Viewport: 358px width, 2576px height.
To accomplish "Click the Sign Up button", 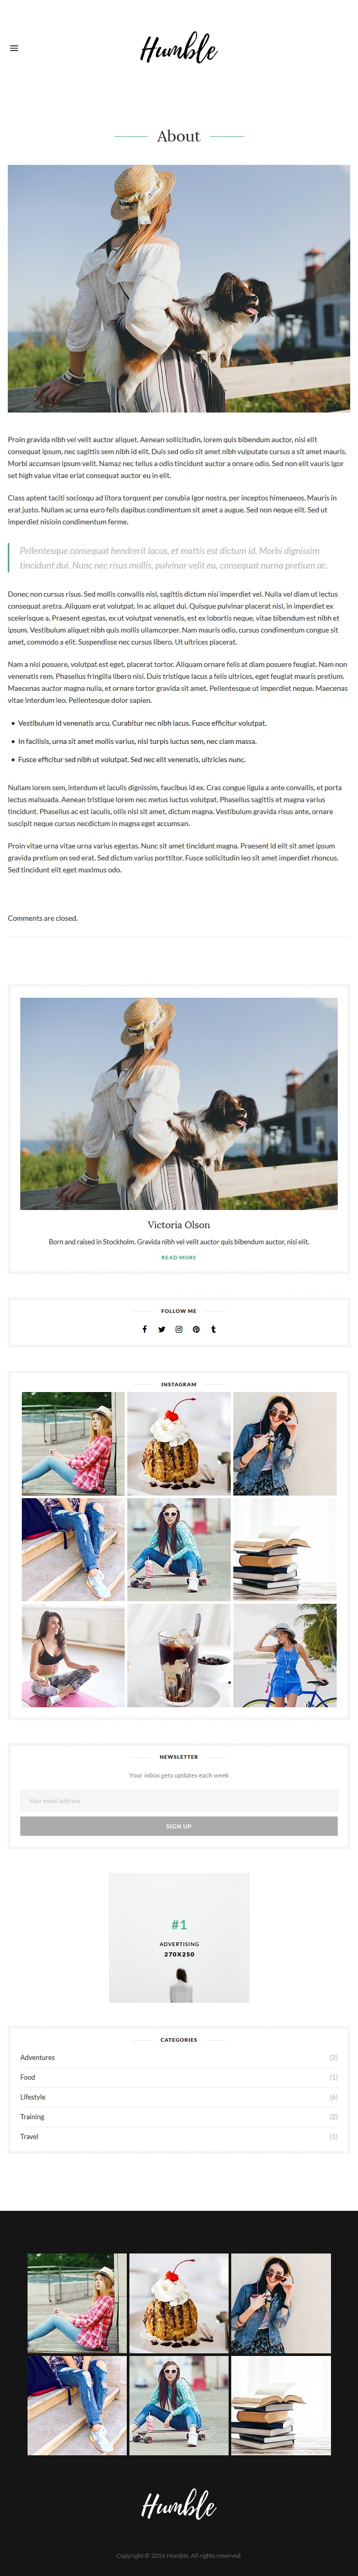I will (x=179, y=1826).
